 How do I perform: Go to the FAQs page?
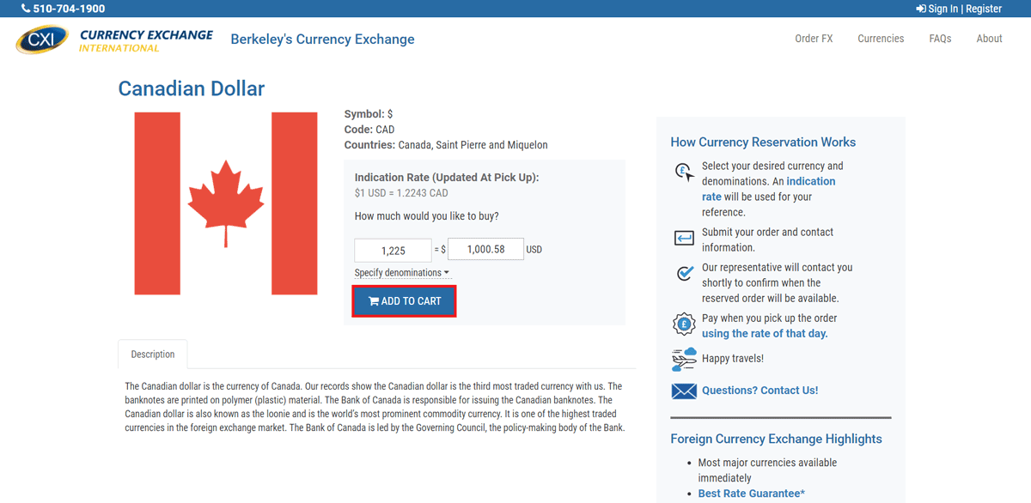[940, 39]
